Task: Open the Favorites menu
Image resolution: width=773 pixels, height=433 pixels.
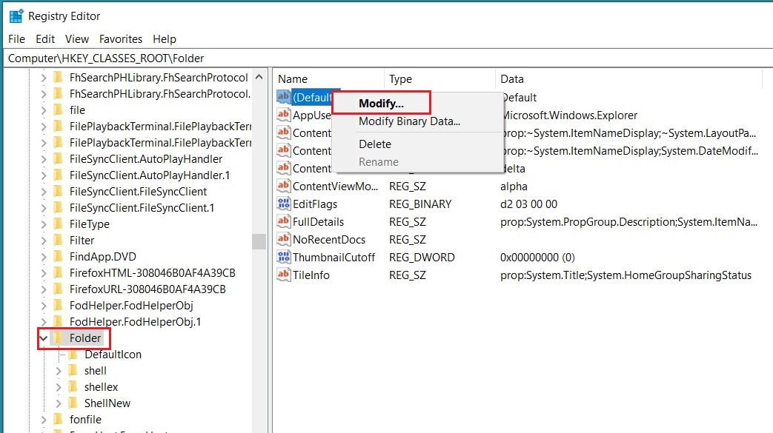Action: pyautogui.click(x=120, y=39)
